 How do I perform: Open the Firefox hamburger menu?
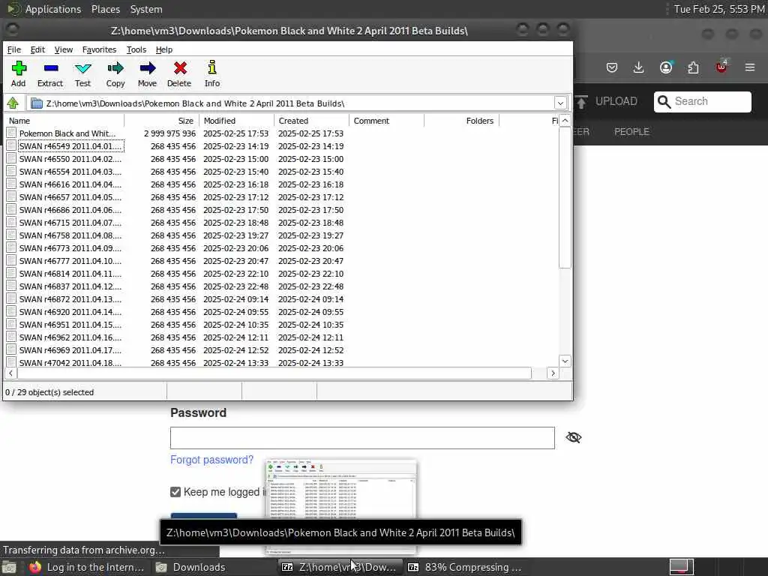tap(750, 67)
